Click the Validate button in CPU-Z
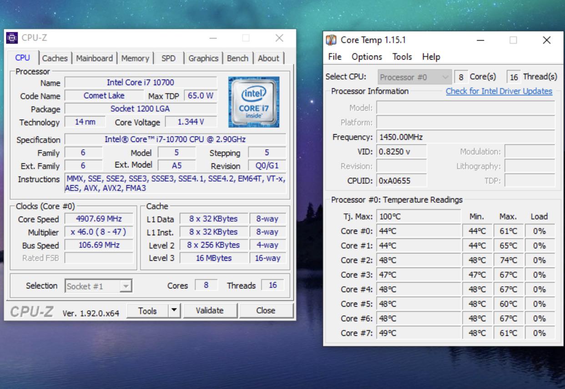 (210, 310)
